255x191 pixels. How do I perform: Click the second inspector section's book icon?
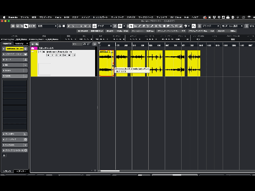[25, 54]
